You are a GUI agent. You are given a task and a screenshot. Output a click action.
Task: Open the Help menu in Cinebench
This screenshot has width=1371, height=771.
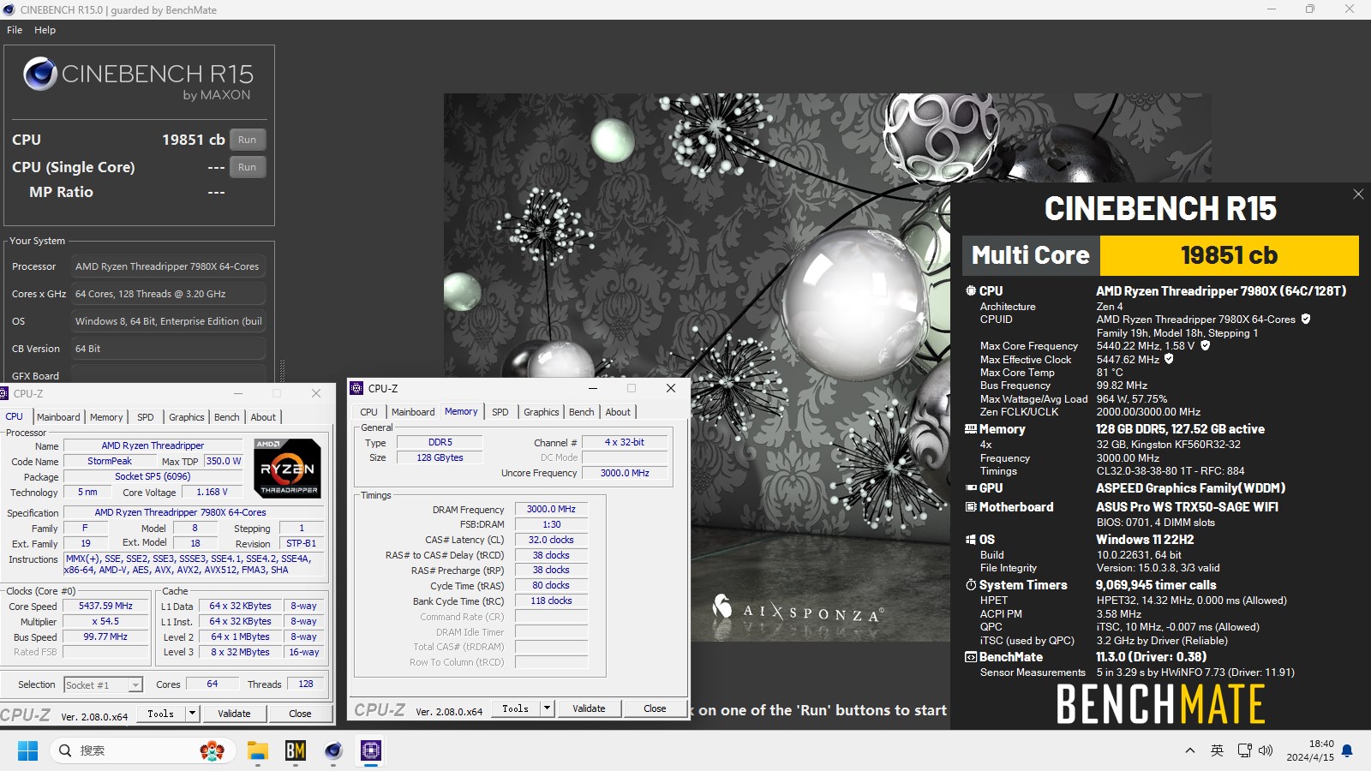click(45, 30)
